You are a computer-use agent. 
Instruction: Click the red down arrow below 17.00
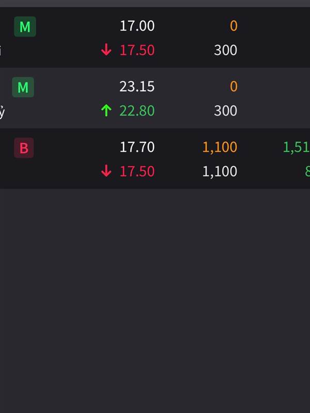pos(106,50)
